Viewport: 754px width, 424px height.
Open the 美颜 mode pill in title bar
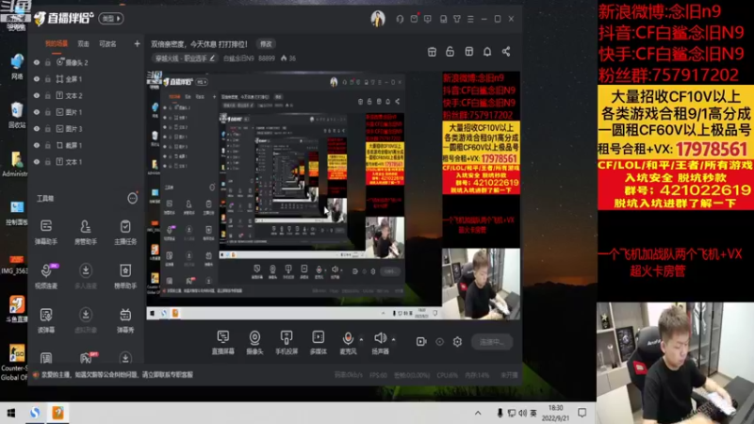111,18
